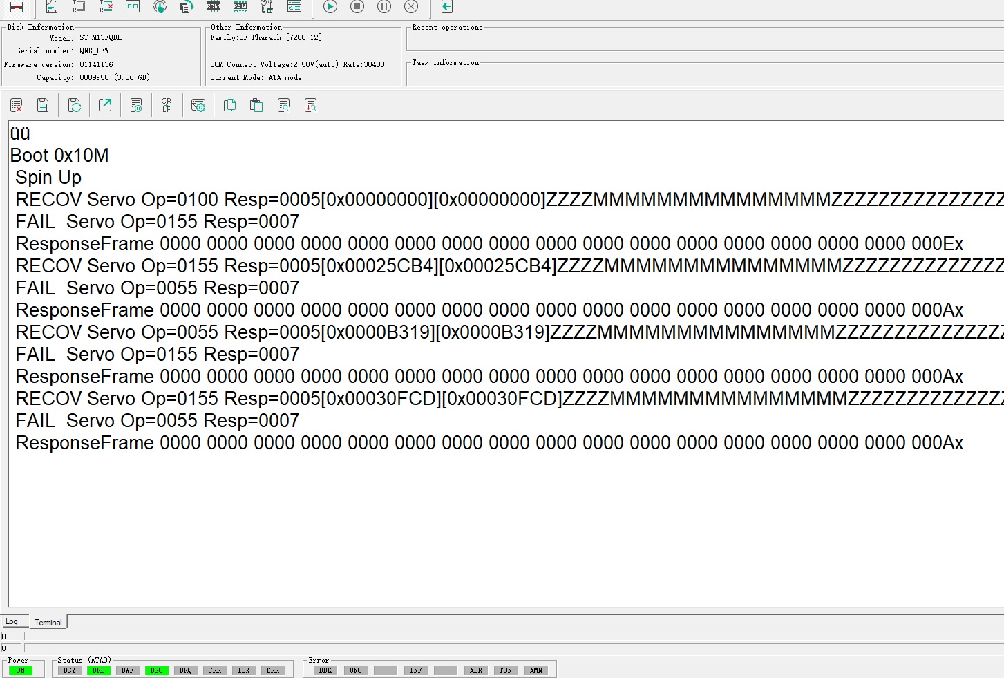Viewport: 1004px width, 678px height.
Task: Click the BSY status indicator
Action: [70, 670]
